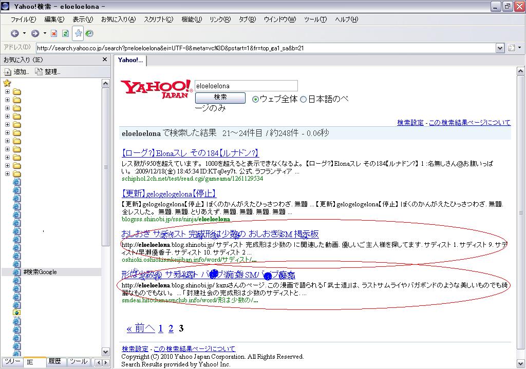The height and width of the screenshot is (369, 526).
Task: Click the Go arrow button beside the address bar
Action: [x=511, y=48]
